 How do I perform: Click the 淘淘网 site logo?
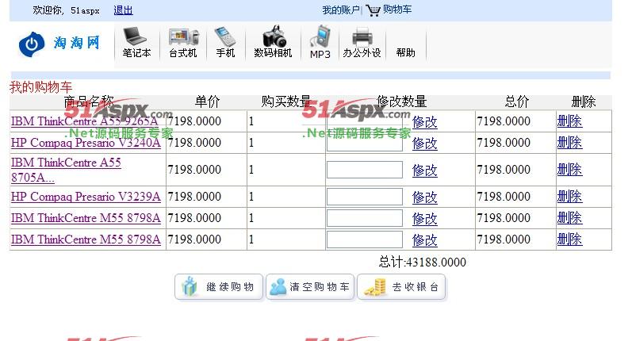(59, 43)
